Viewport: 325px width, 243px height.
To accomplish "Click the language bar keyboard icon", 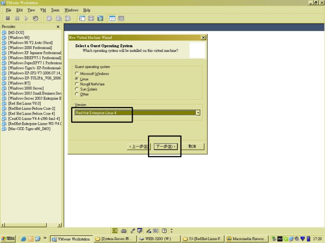I will 124,230.
